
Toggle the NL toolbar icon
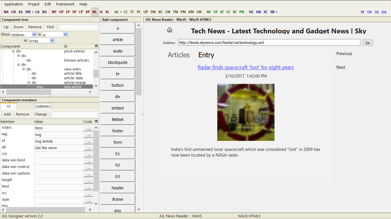click(x=95, y=12)
